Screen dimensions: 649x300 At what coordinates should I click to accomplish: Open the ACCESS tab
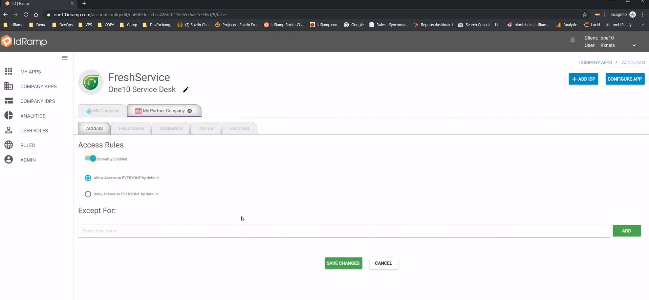[x=94, y=128]
